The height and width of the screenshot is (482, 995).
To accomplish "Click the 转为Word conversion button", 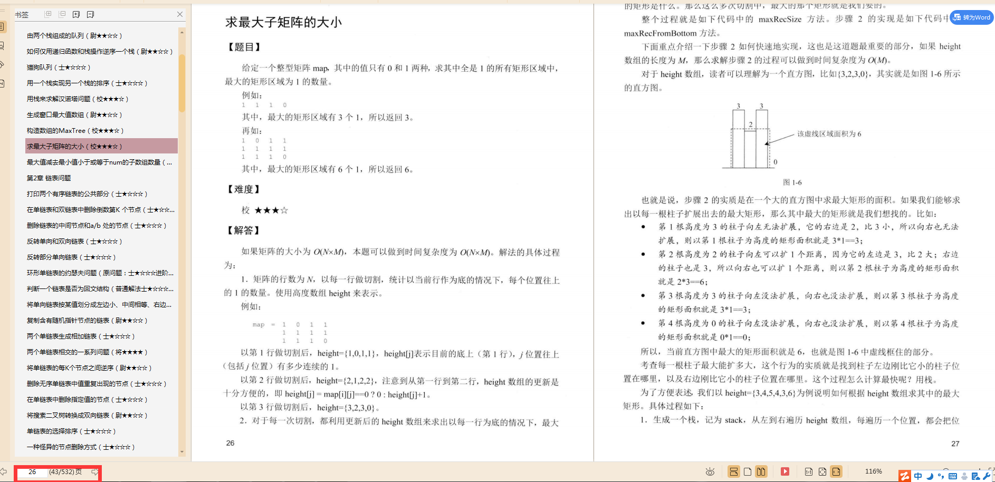I will pyautogui.click(x=972, y=17).
